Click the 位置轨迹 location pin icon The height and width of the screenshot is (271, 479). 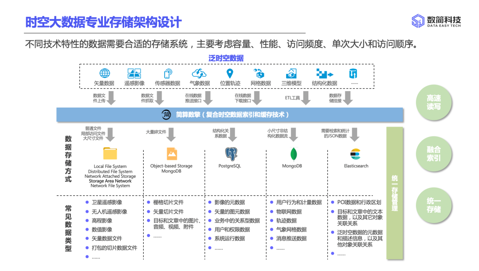(230, 73)
